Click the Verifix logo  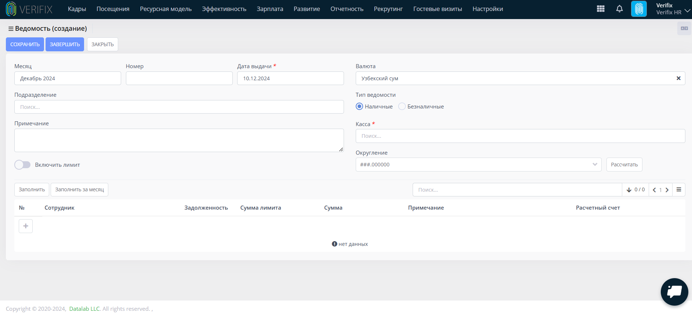tap(29, 9)
